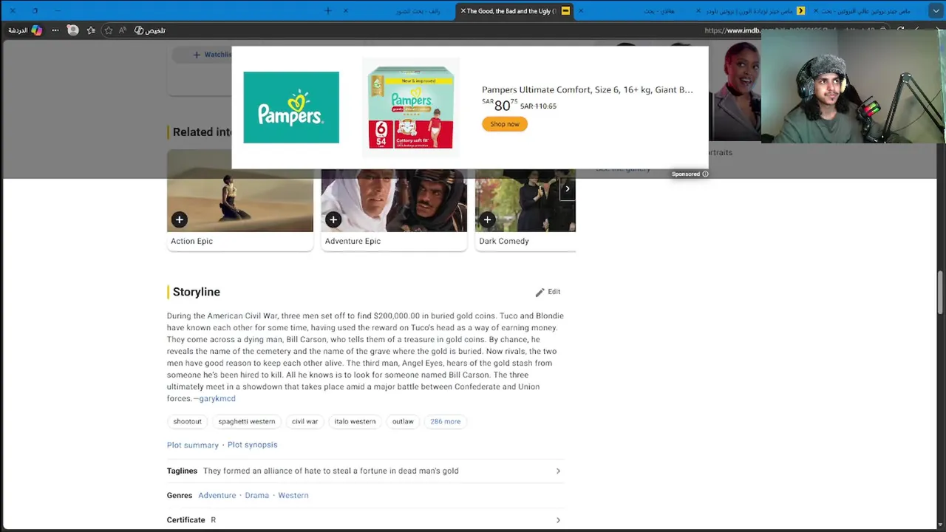The image size is (946, 532).
Task: Click the Sponsored info icon
Action: (705, 174)
